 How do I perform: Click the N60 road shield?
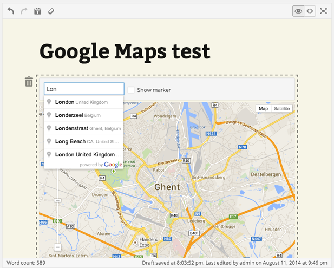167,239
